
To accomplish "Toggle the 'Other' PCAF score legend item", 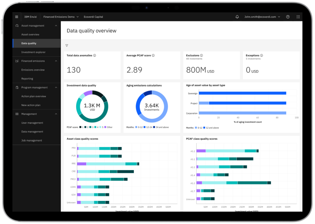I will point(108,127).
